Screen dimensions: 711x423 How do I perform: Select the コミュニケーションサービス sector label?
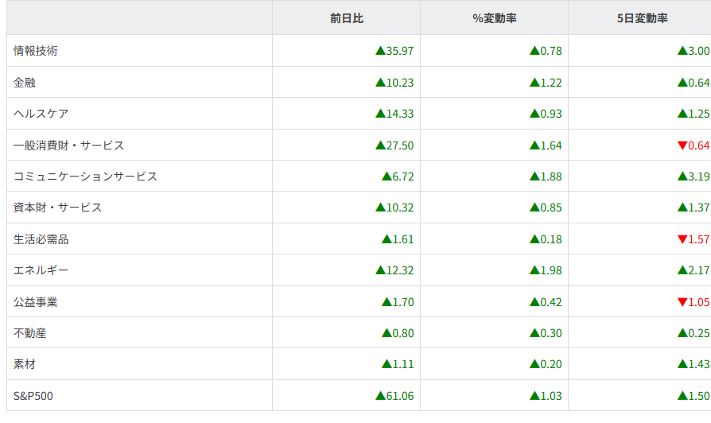(85, 177)
